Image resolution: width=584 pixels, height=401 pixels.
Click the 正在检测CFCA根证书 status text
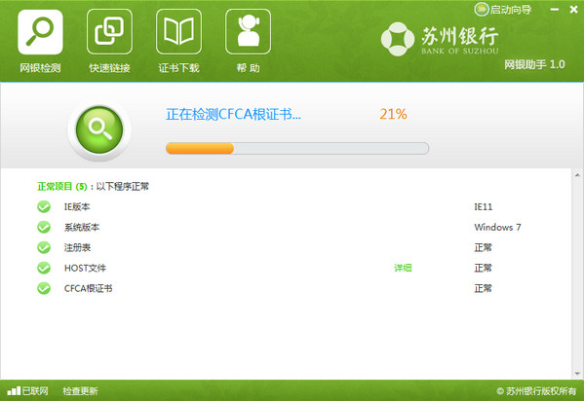point(233,114)
